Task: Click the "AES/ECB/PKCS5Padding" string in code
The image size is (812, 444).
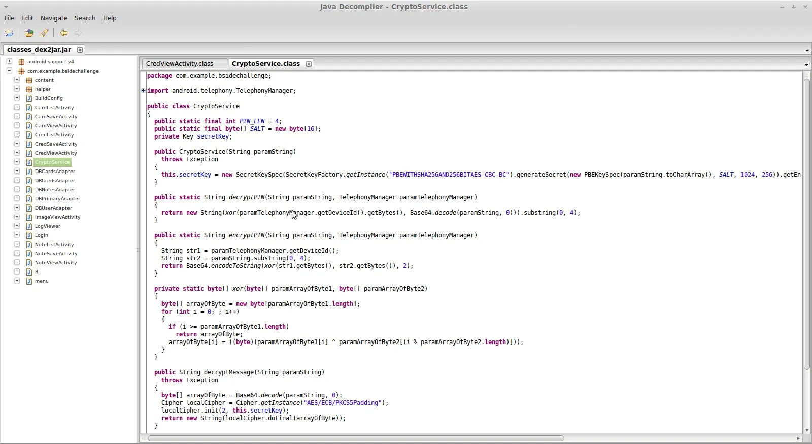Action: point(343,403)
